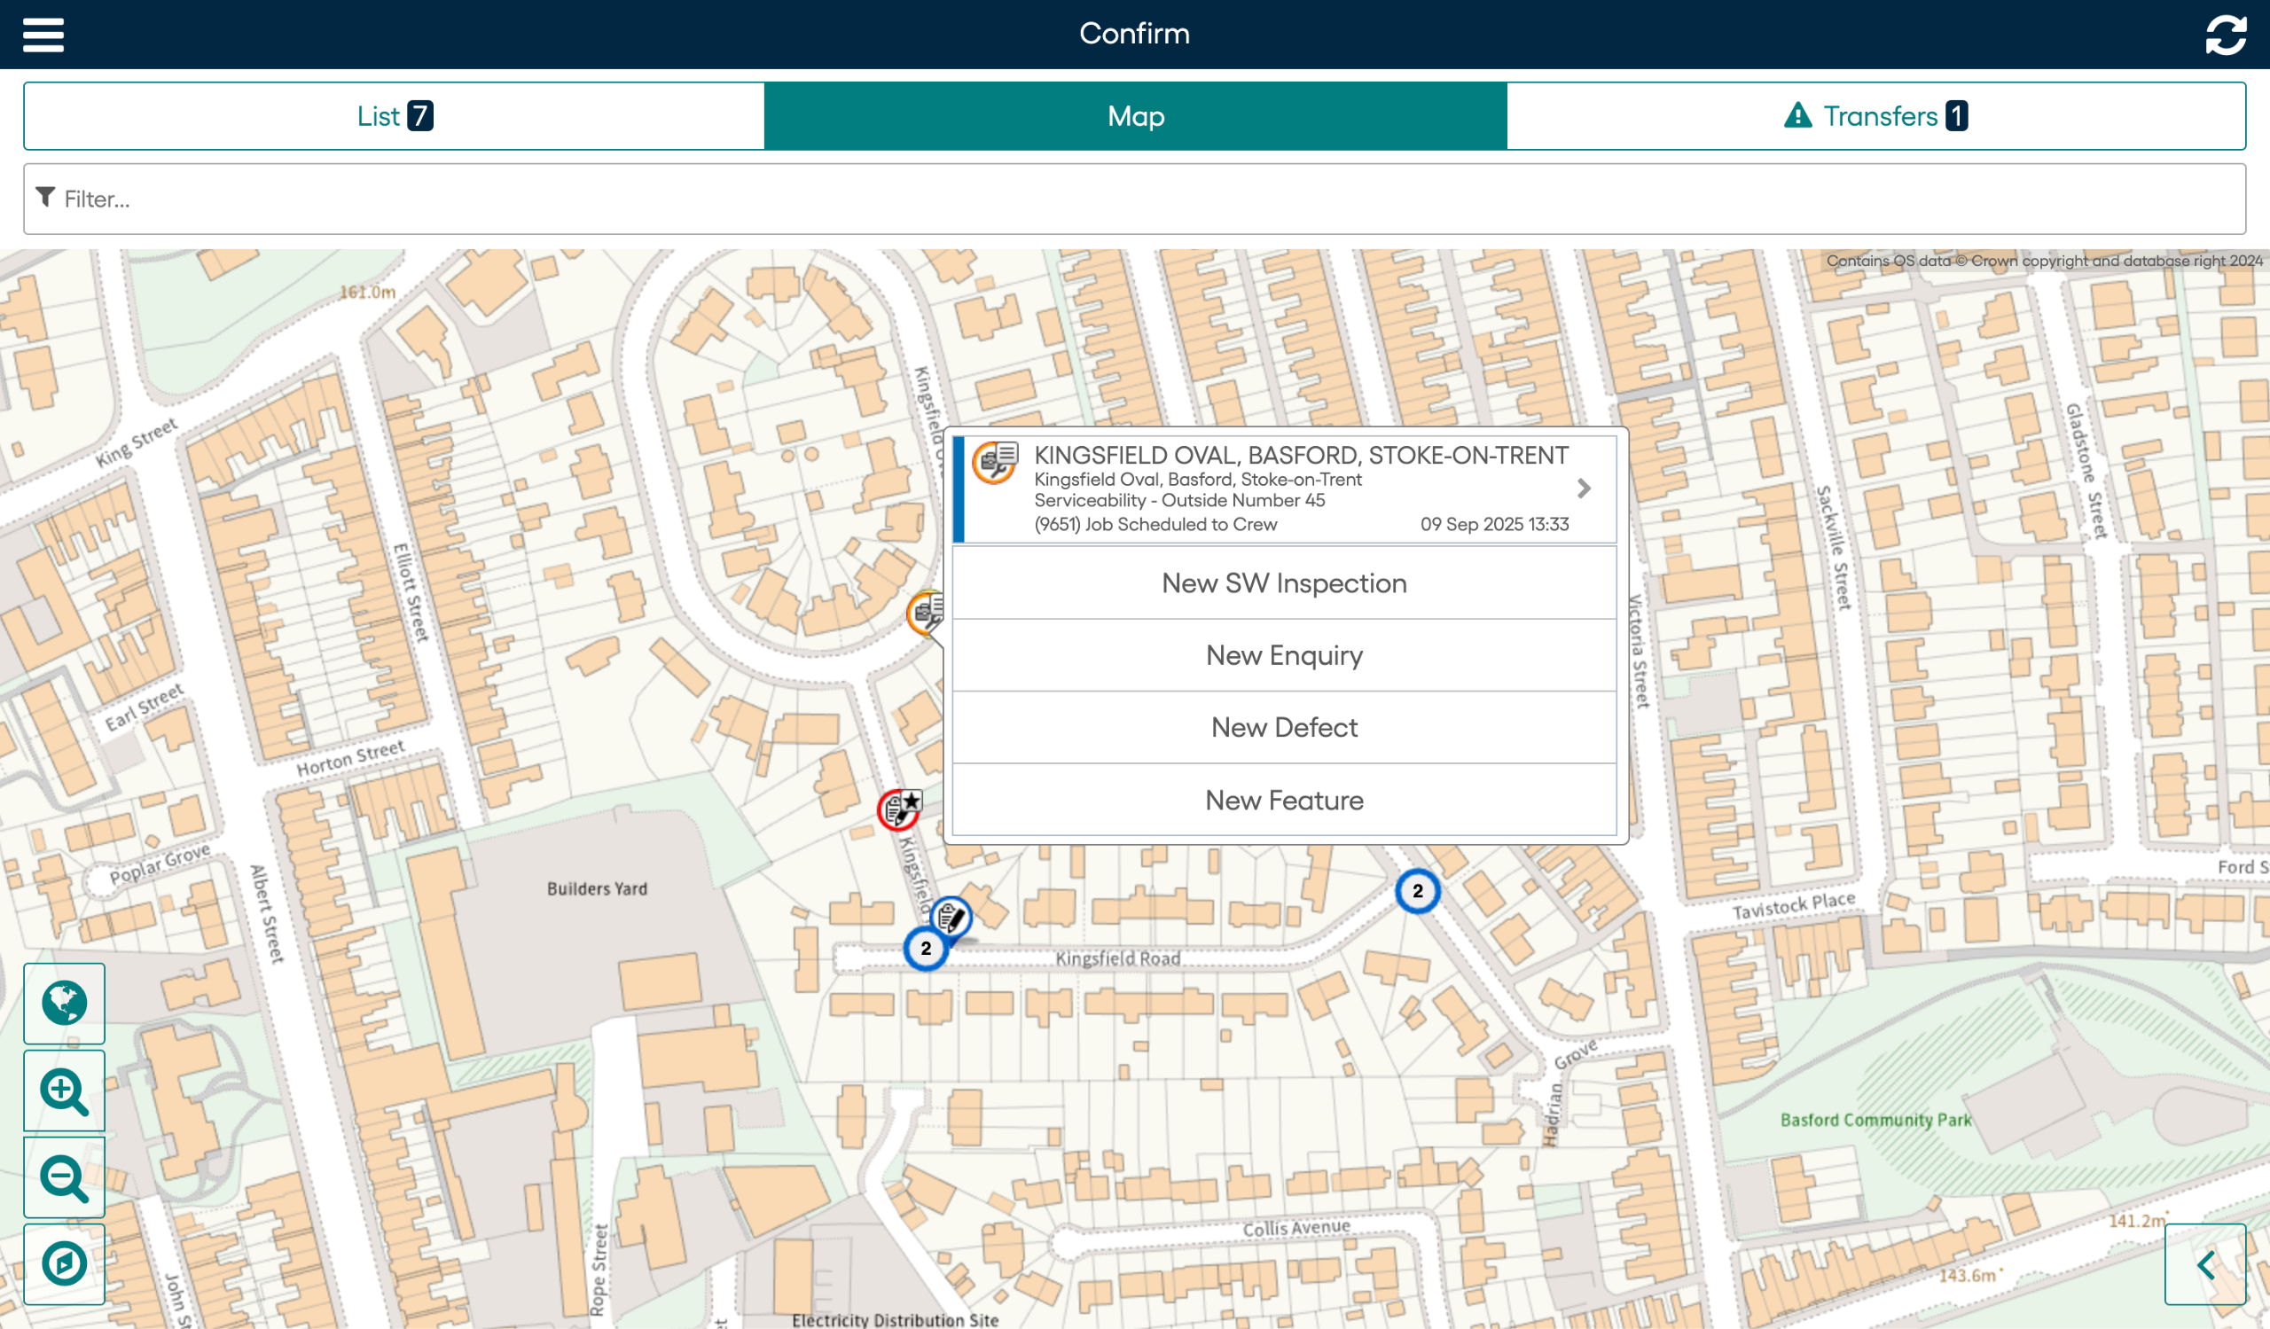2270x1329 pixels.
Task: Expand Kingsfield Oval job details chevron
Action: pos(1584,488)
